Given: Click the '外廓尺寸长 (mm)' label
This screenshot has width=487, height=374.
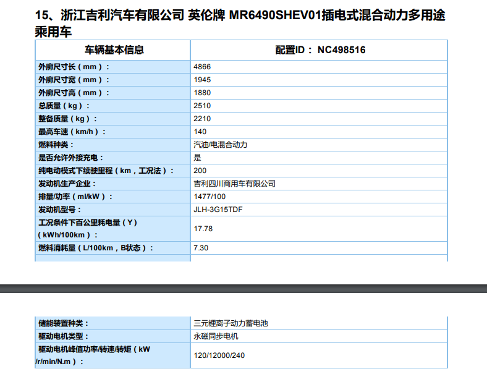Looking at the screenshot, I should [x=74, y=67].
